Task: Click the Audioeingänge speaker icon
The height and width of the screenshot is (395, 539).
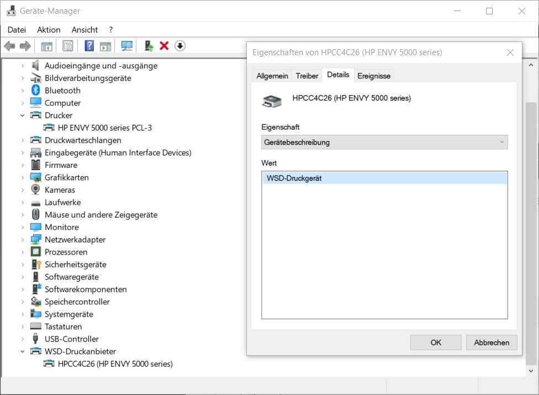Action: point(35,65)
